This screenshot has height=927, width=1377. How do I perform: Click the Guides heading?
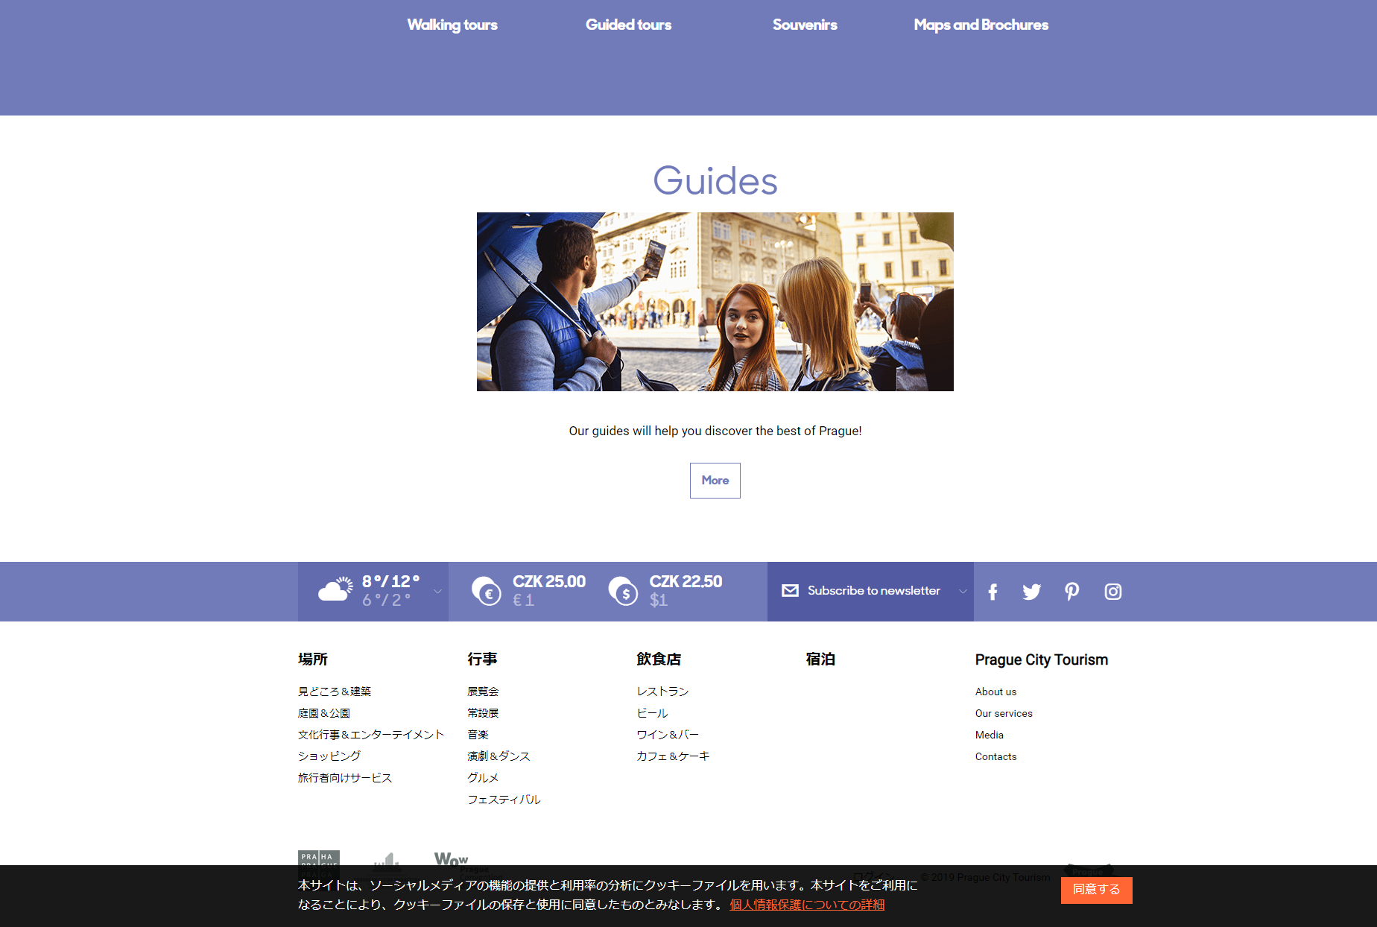pos(715,181)
